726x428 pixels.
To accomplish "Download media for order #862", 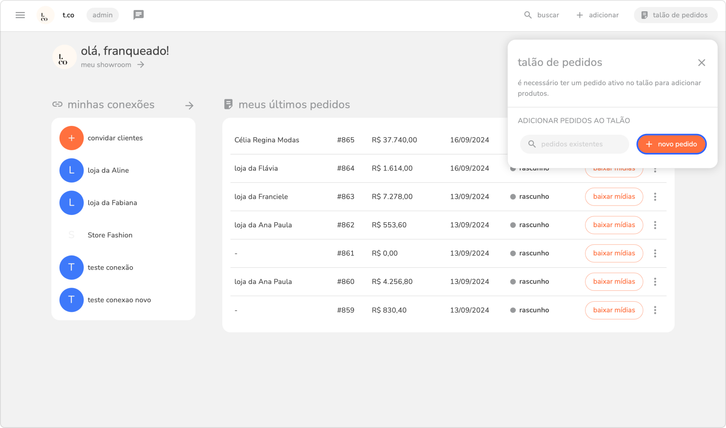I will click(613, 225).
